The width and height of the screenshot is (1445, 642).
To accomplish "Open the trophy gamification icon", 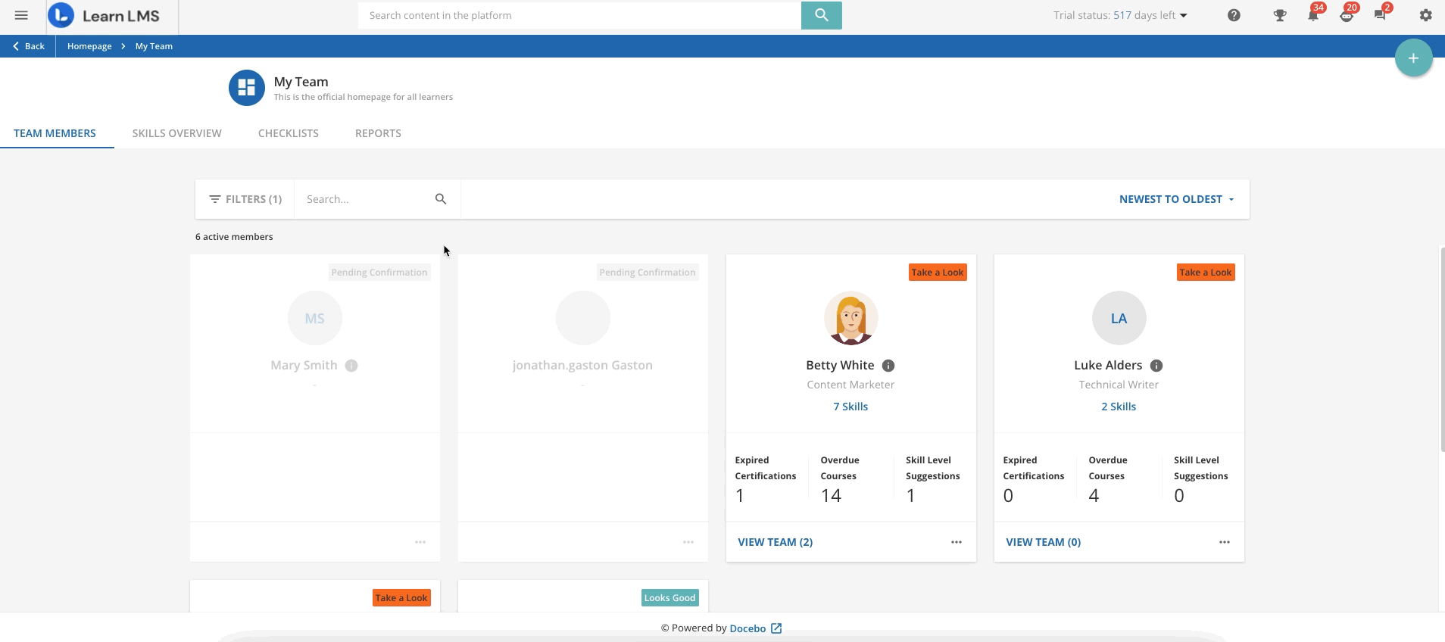I will (x=1279, y=15).
